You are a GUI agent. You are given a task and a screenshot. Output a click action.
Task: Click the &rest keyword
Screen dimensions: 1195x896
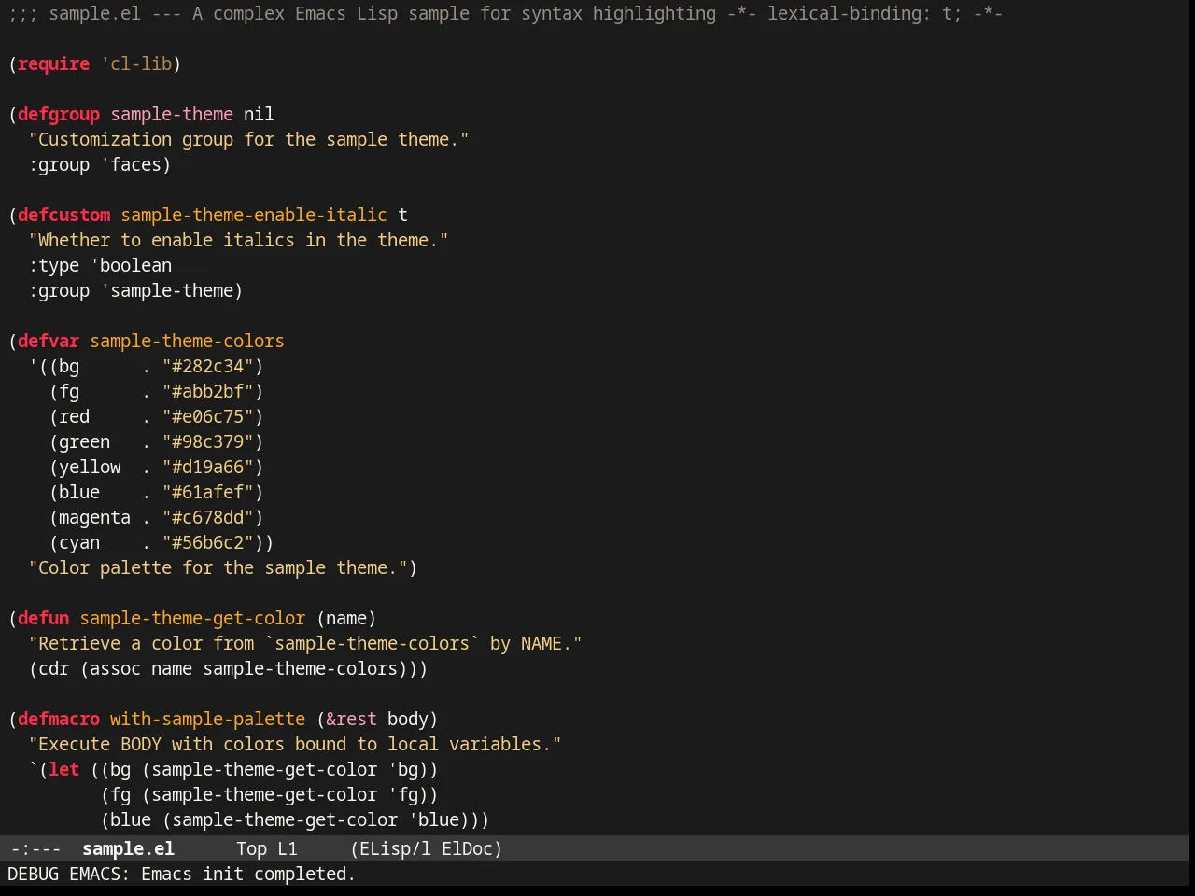352,719
